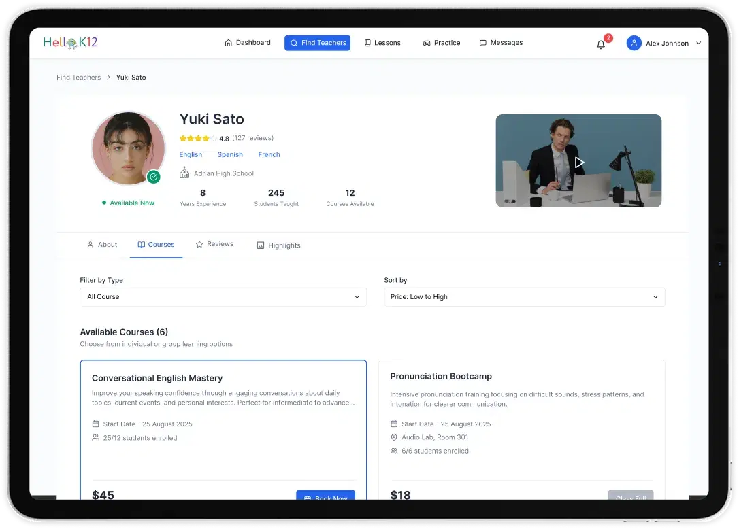
Task: Select the Spanish language link
Action: click(x=230, y=154)
